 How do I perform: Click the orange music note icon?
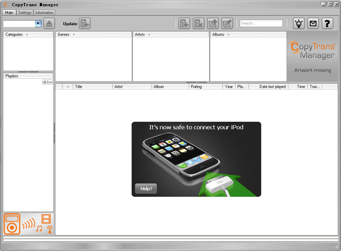point(39,228)
